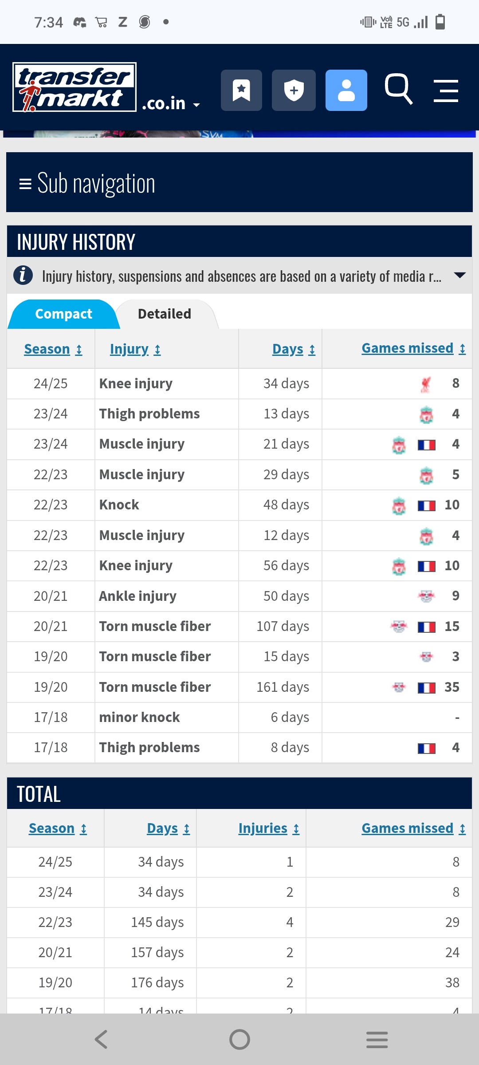Sort injury table by Days
Viewport: 479px width, 1065px height.
(294, 349)
